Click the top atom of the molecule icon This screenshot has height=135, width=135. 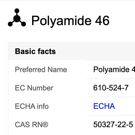17,11
